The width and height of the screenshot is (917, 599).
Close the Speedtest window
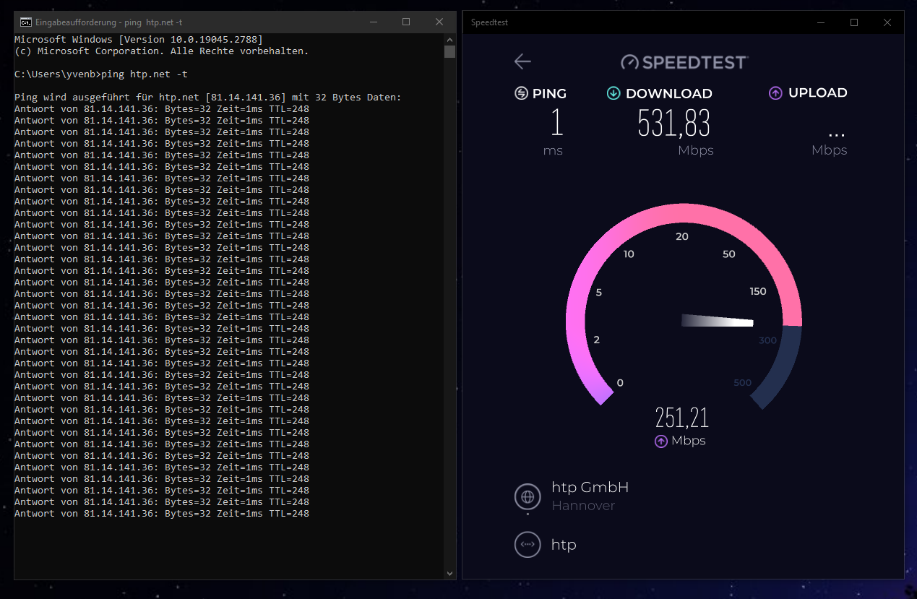coord(887,22)
